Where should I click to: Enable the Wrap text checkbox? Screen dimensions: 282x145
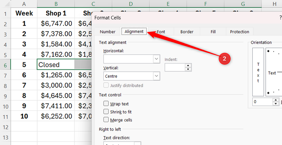click(x=106, y=104)
